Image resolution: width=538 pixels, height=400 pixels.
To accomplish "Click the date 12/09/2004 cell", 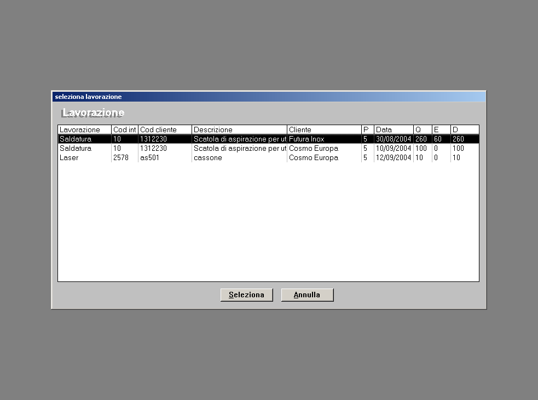I will tap(394, 157).
